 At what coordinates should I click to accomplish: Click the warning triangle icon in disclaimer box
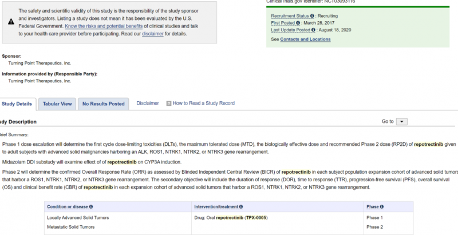(x=11, y=22)
